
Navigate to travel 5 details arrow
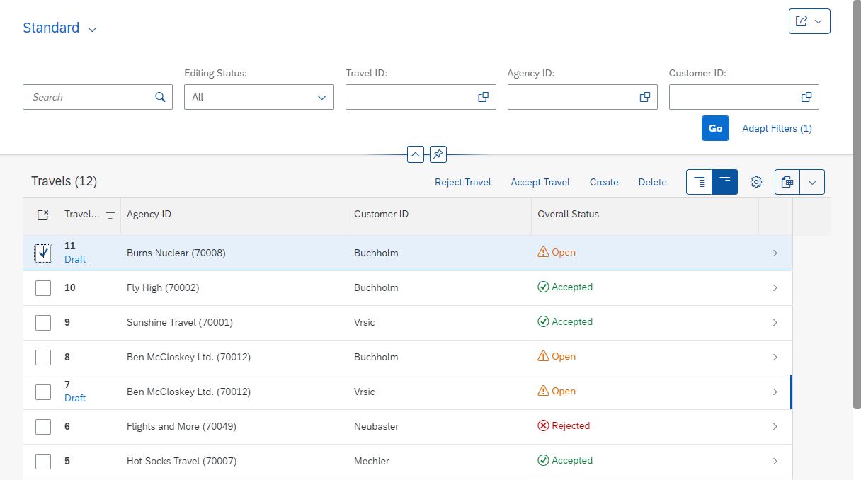[x=775, y=461]
